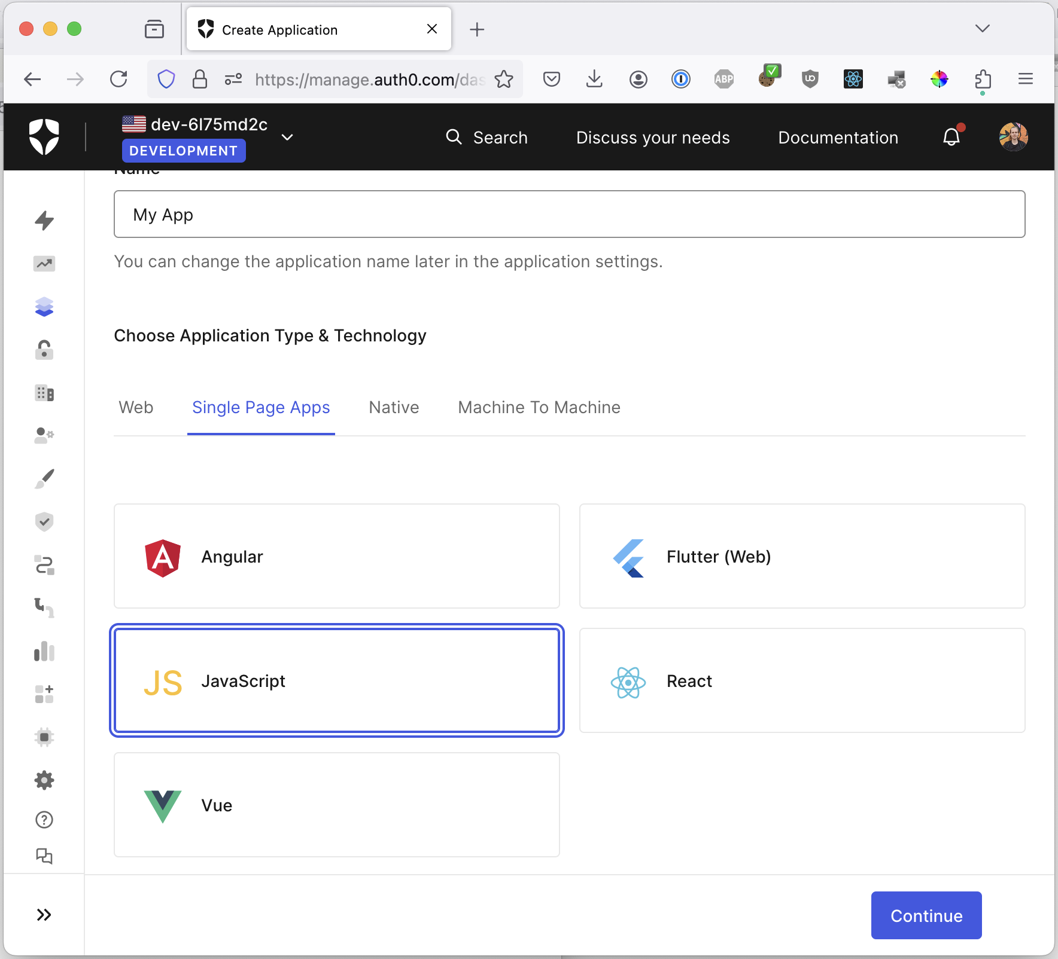1058x959 pixels.
Task: Click the DEVELOPMENT environment badge
Action: coord(184,151)
